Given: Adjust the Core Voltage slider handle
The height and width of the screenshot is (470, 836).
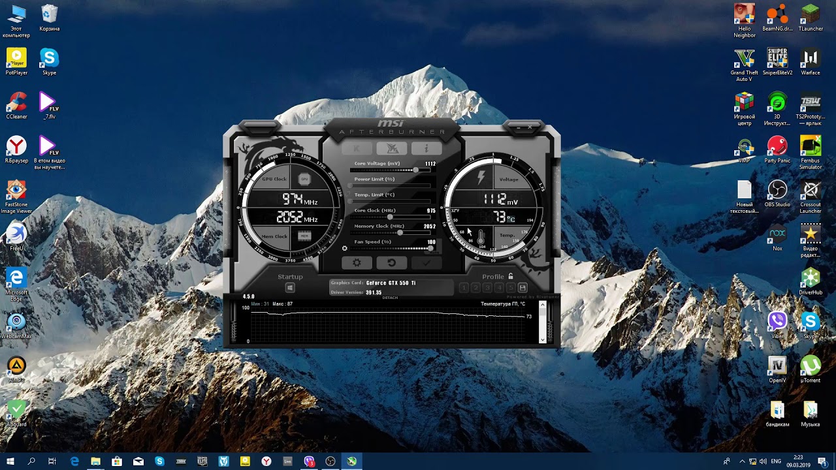Looking at the screenshot, I should (415, 170).
